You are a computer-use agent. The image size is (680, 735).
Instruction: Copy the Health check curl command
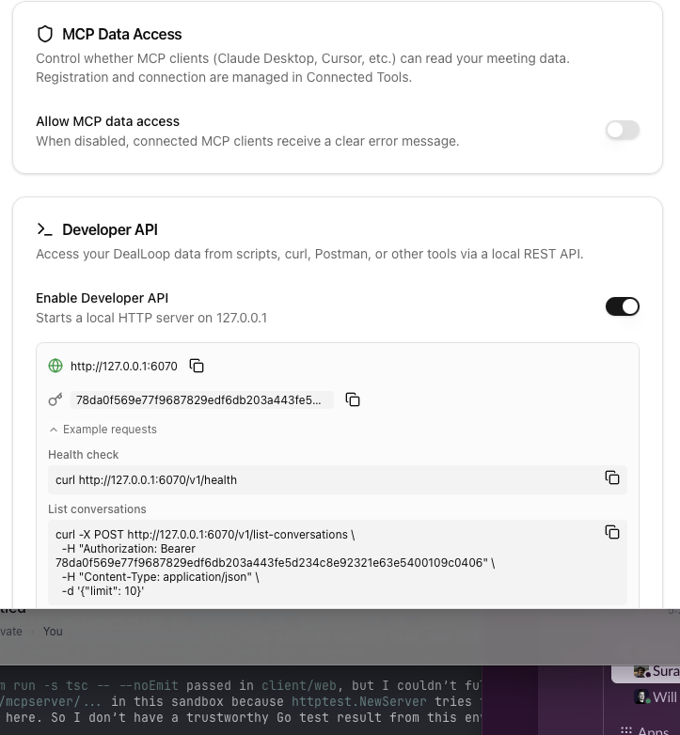[612, 477]
